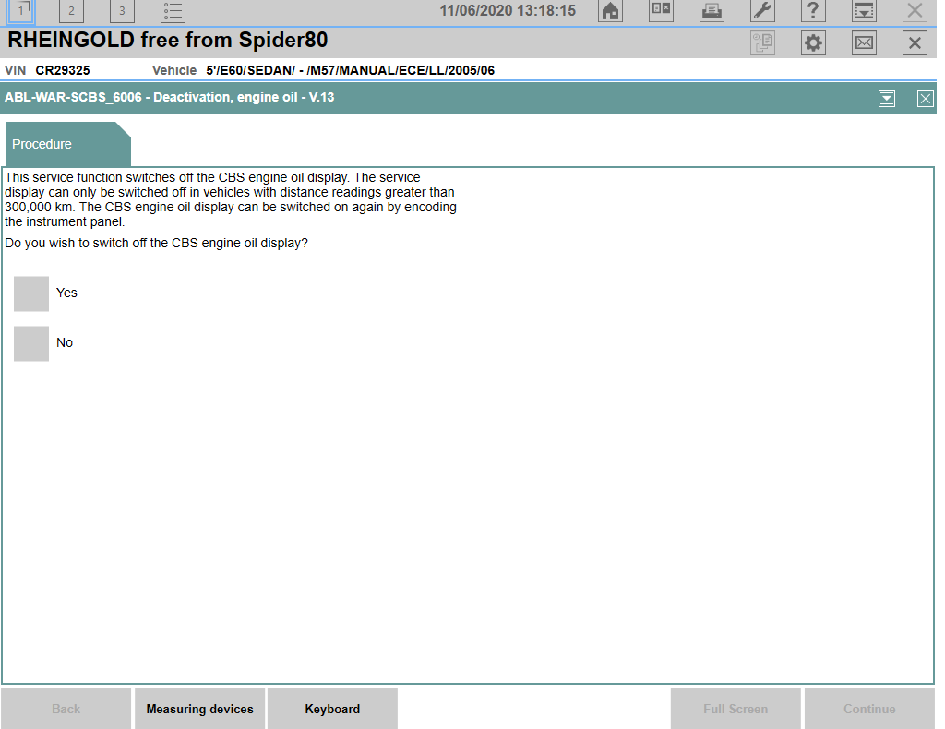Click the vehicle description 5'/E60/SEDAN text
The image size is (945, 729).
(x=350, y=70)
